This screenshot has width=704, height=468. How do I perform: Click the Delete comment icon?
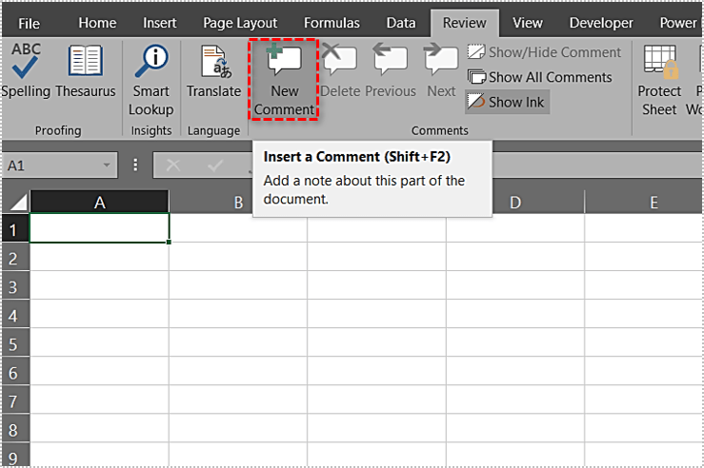(340, 63)
